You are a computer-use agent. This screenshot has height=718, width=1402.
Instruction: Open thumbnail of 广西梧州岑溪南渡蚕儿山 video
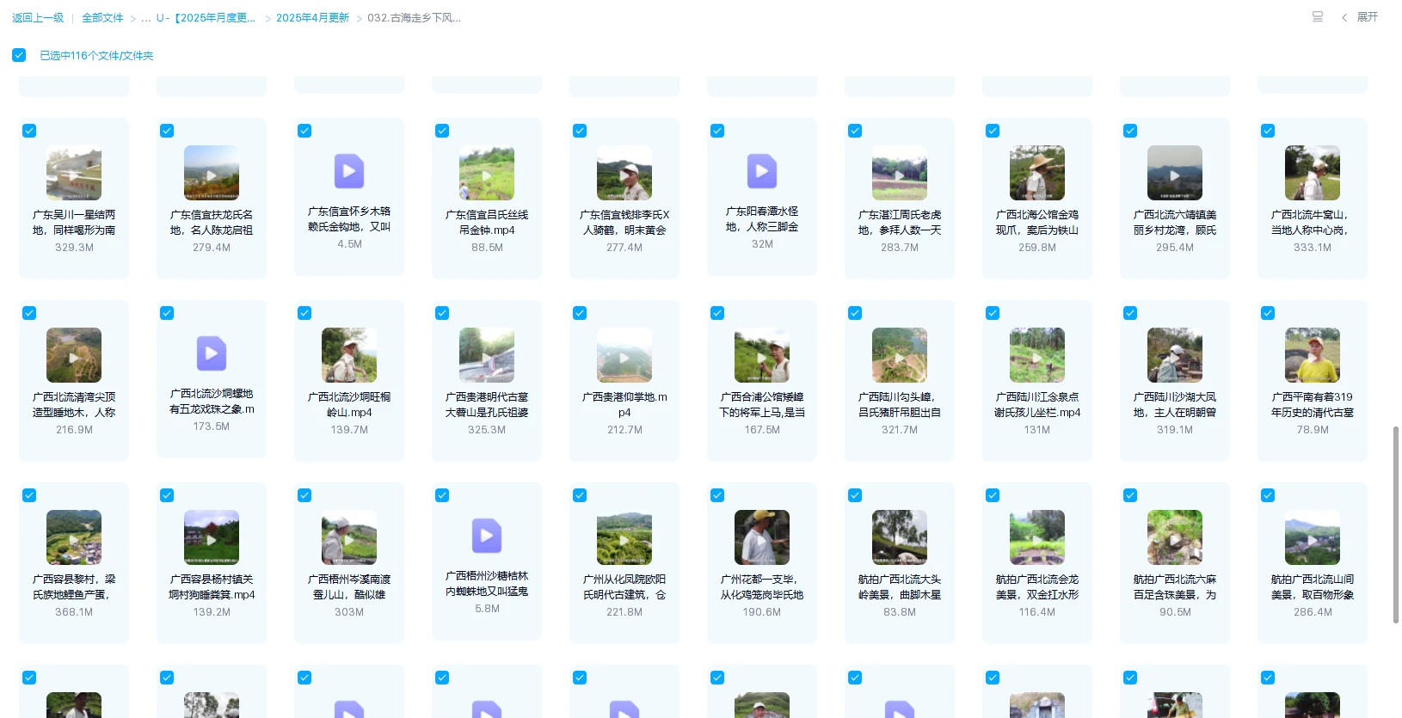349,537
